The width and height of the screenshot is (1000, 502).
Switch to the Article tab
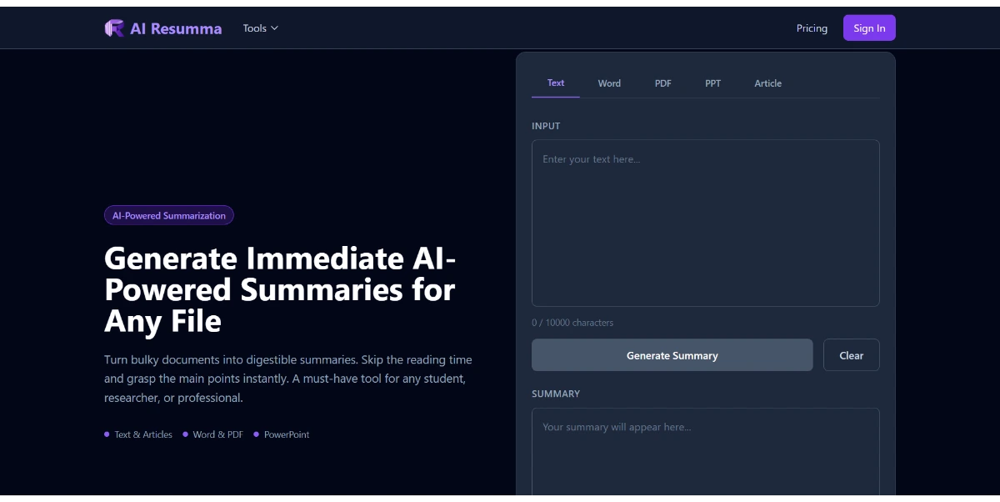point(768,83)
